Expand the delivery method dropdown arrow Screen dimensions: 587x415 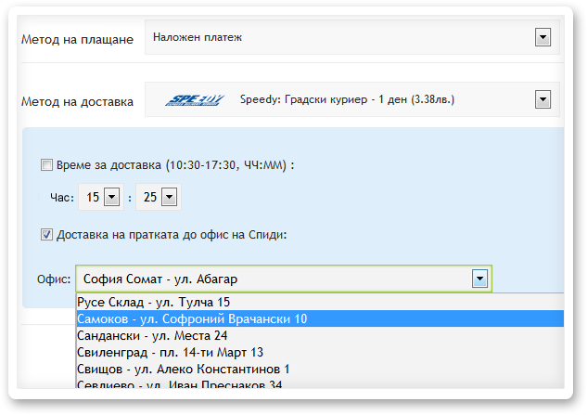point(542,99)
